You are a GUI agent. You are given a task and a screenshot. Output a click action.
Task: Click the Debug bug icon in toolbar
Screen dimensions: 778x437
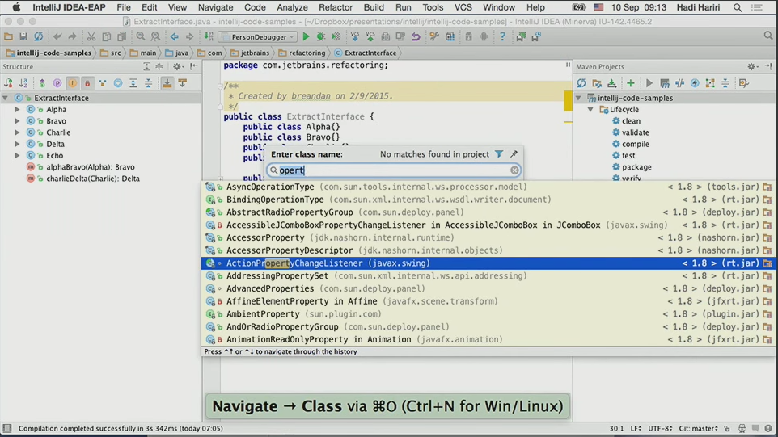[321, 36]
